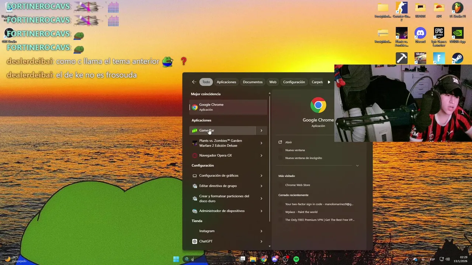472x265 pixels.
Task: Switch to Discord in the taskbar
Action: click(274, 259)
